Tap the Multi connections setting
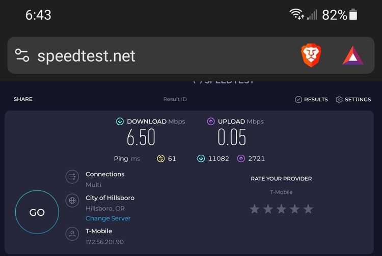The height and width of the screenshot is (256, 382). pyautogui.click(x=93, y=185)
